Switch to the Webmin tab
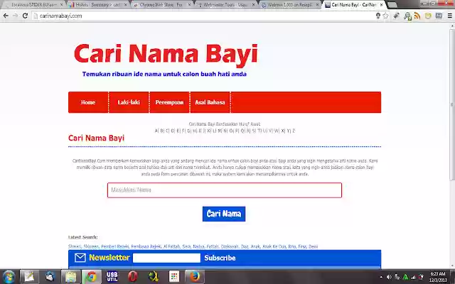Image resolution: width=455 pixels, height=284 pixels. (291, 5)
